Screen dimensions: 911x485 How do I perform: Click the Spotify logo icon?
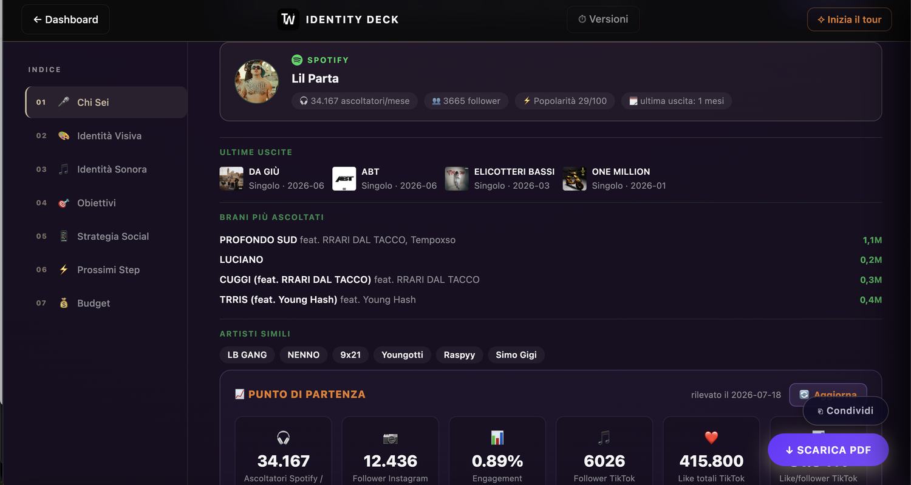(x=297, y=60)
